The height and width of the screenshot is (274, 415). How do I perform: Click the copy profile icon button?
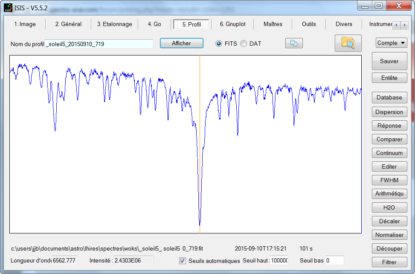point(294,43)
